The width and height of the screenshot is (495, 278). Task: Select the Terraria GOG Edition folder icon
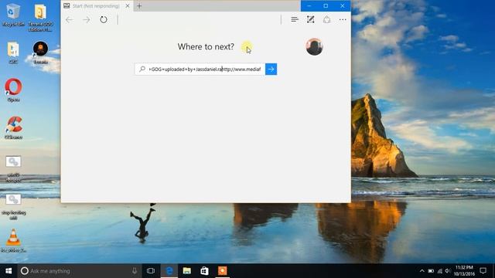[x=40, y=17]
